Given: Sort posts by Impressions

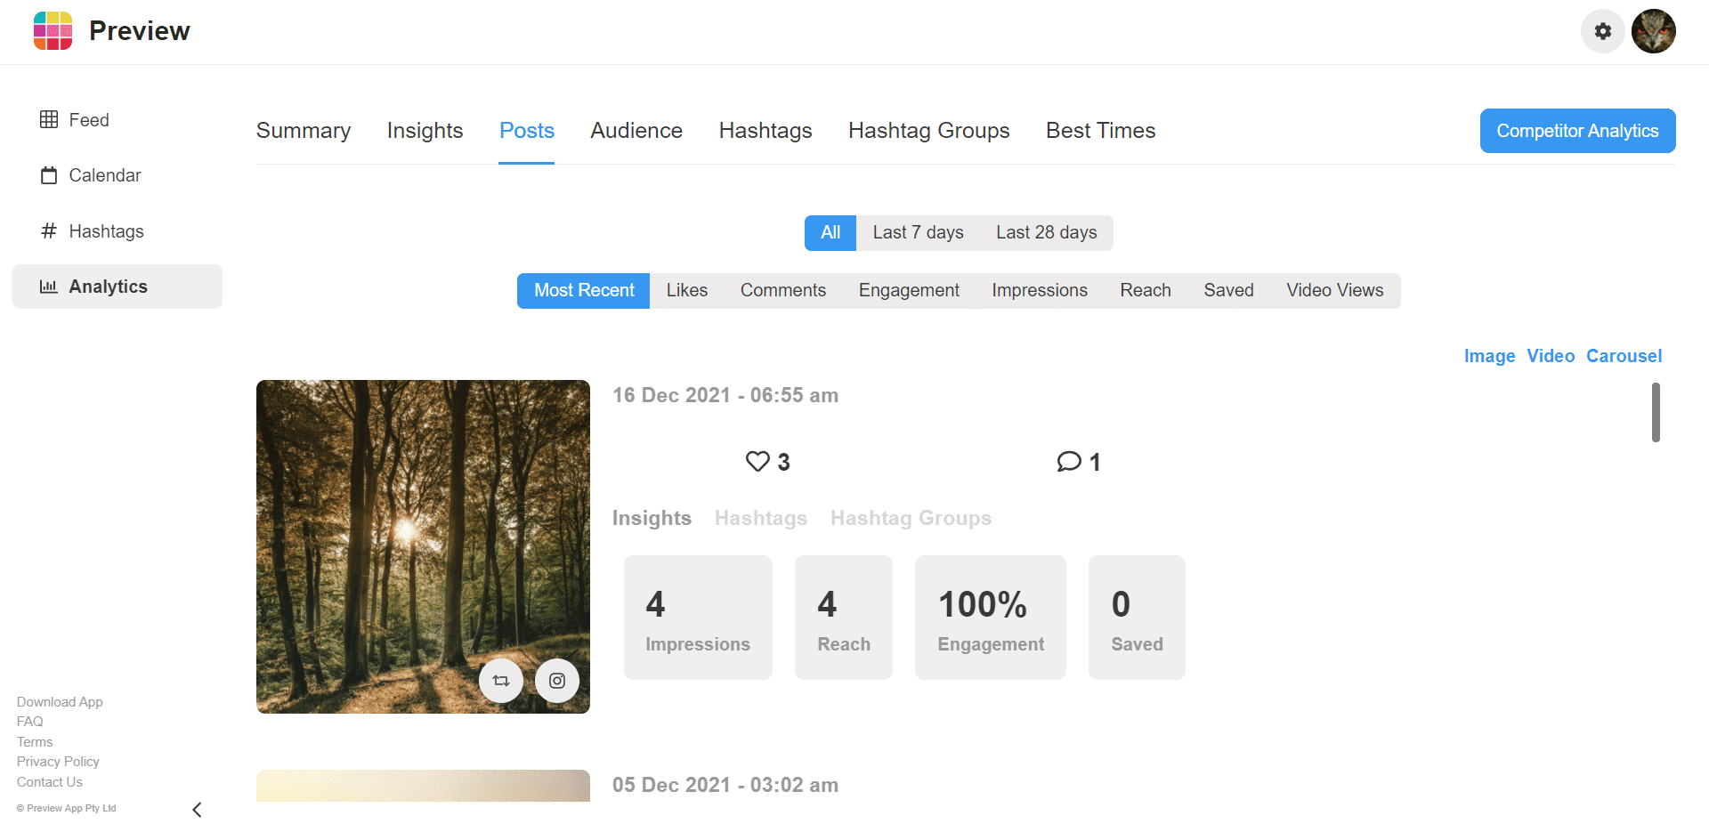Looking at the screenshot, I should [1040, 291].
